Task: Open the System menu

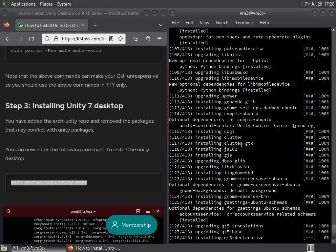Action: (64, 4)
